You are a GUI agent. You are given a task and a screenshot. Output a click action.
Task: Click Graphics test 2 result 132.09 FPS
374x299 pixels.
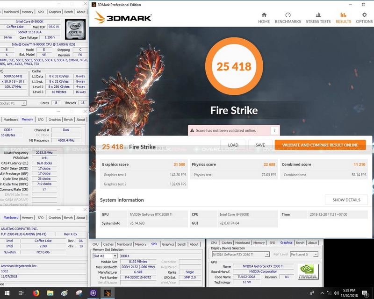pyautogui.click(x=178, y=184)
